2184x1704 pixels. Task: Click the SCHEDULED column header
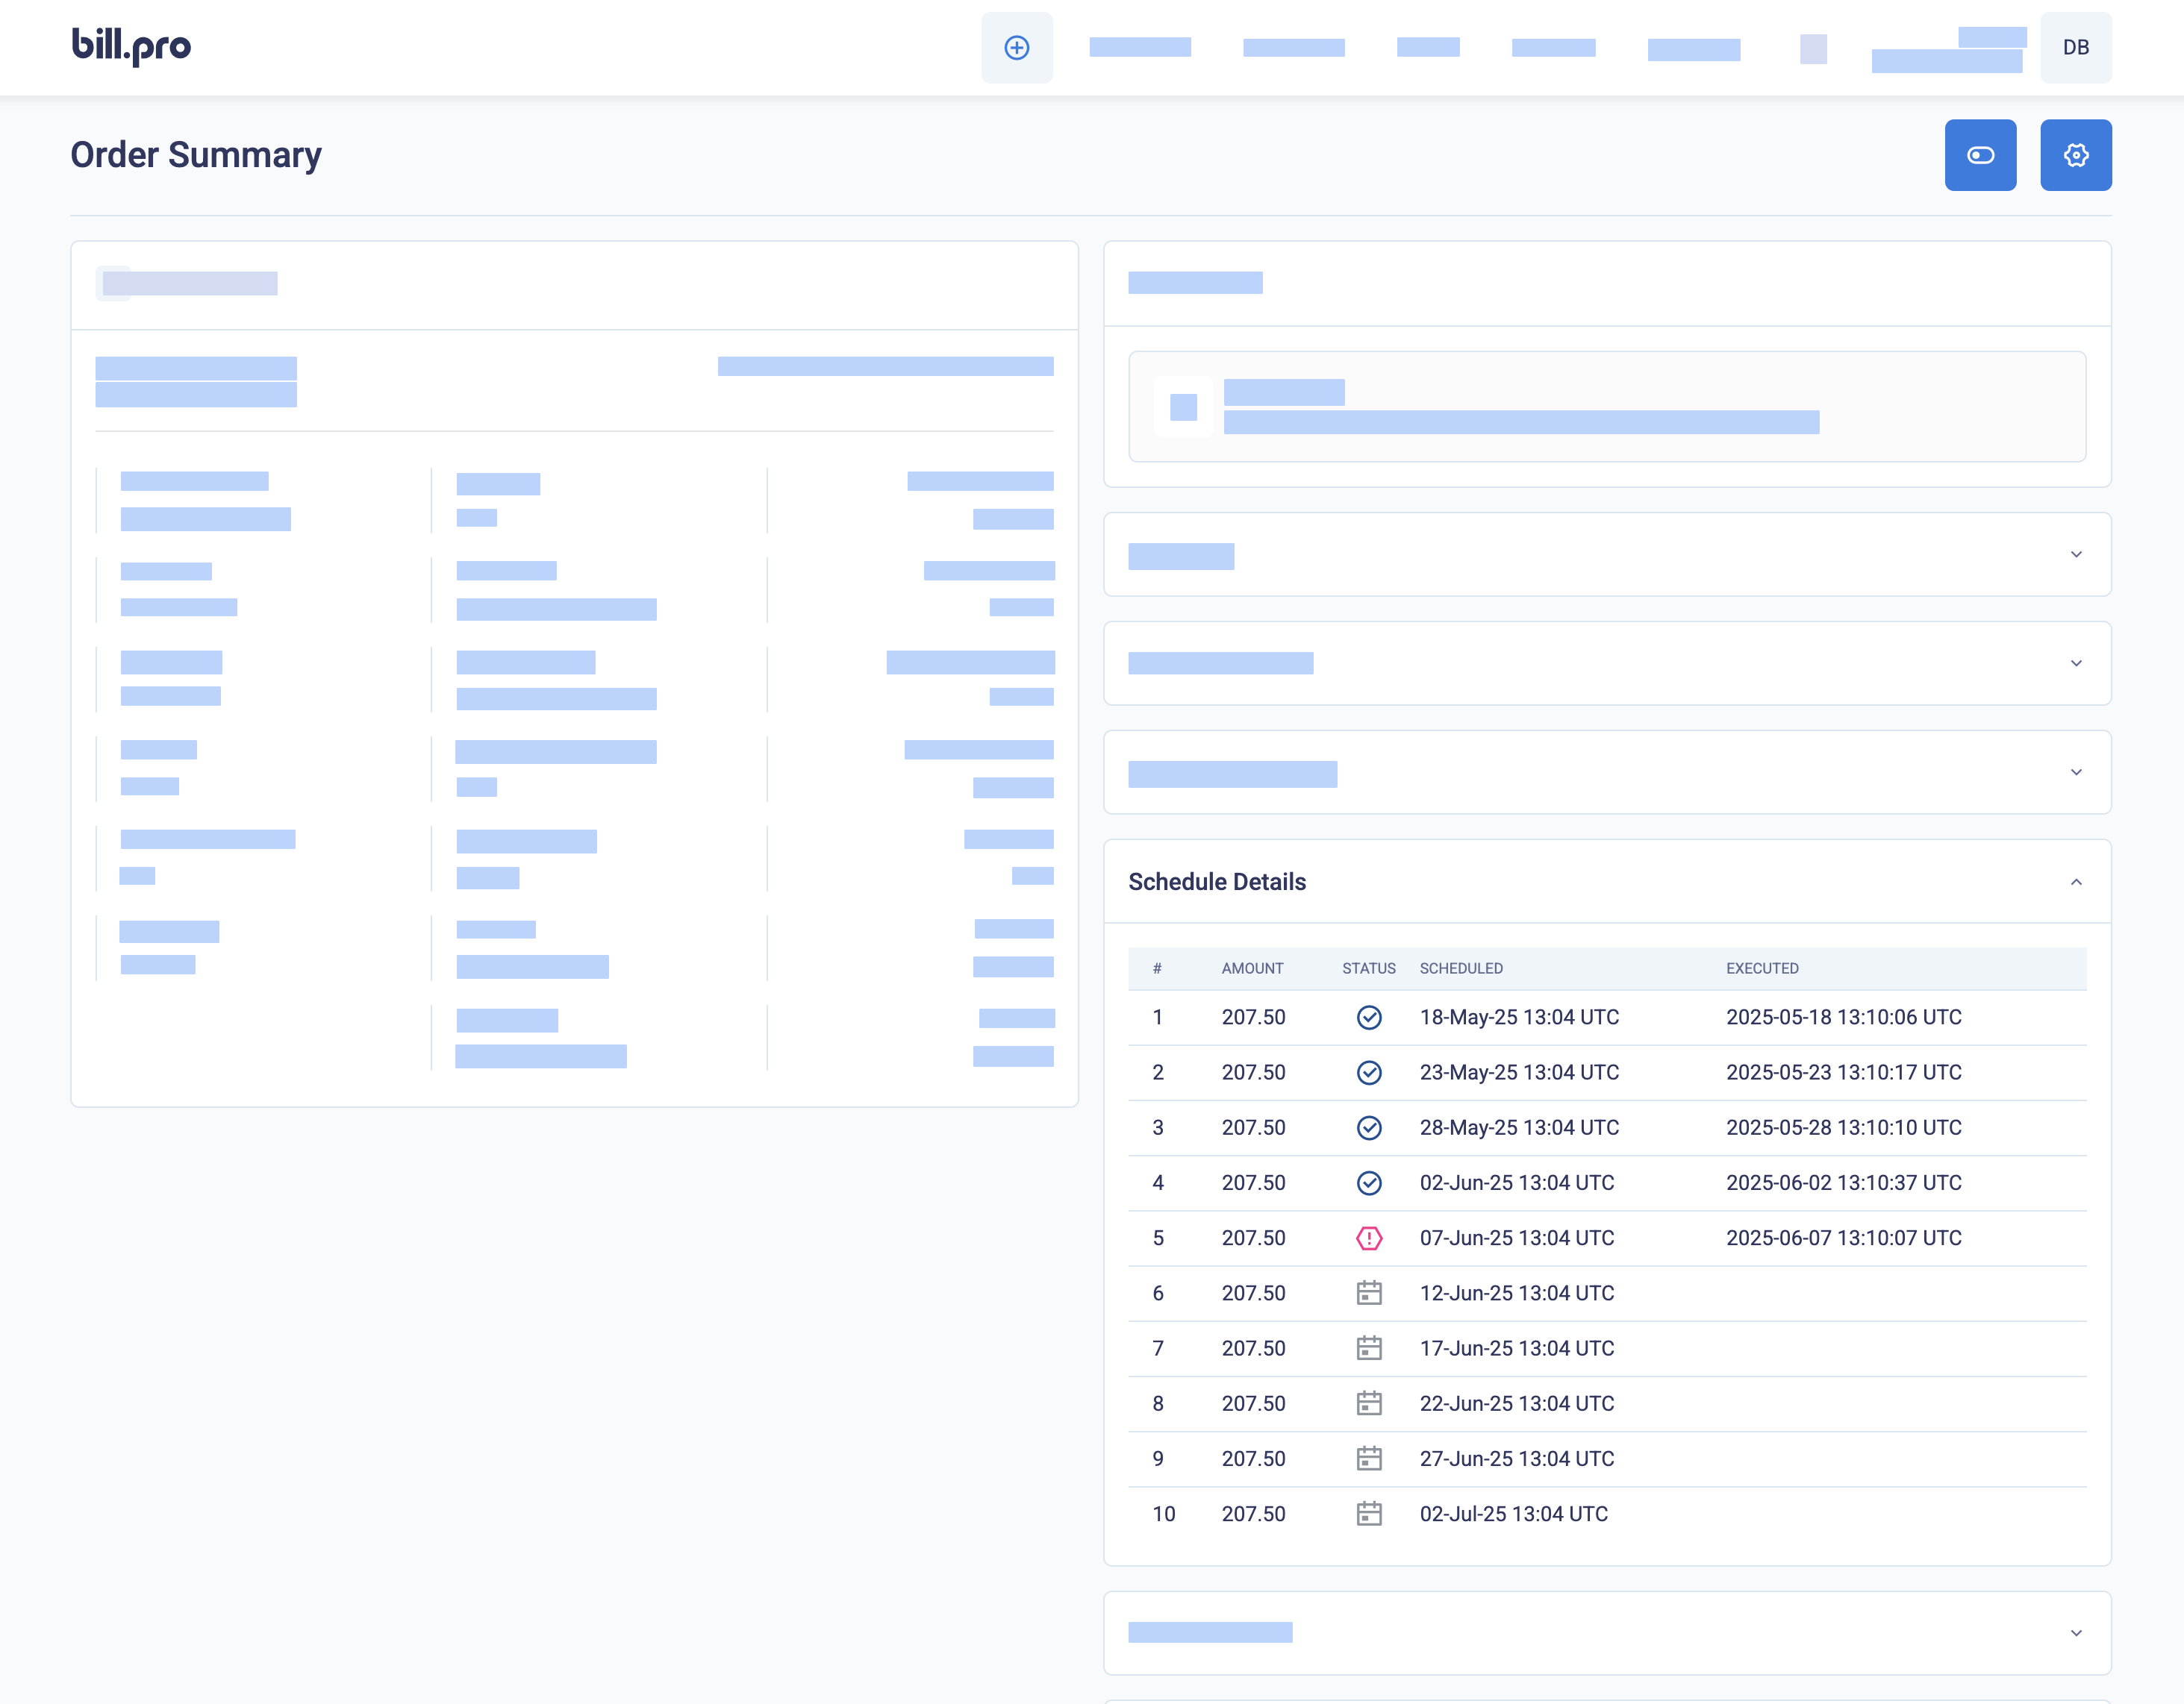[1460, 968]
